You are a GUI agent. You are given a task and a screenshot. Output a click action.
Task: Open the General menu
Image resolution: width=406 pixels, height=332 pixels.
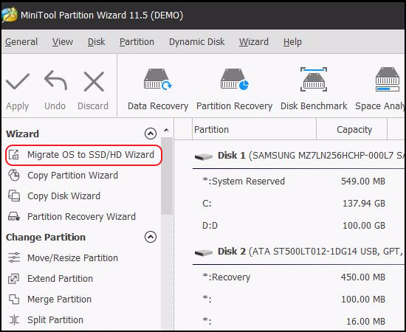point(21,41)
